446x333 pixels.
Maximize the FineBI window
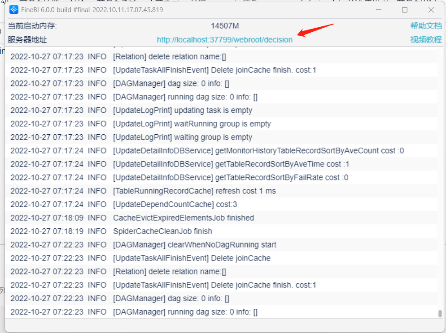click(x=405, y=10)
